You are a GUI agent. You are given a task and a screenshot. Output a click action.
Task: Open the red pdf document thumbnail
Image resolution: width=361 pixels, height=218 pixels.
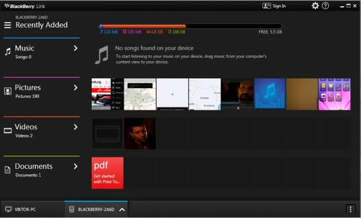point(107,173)
